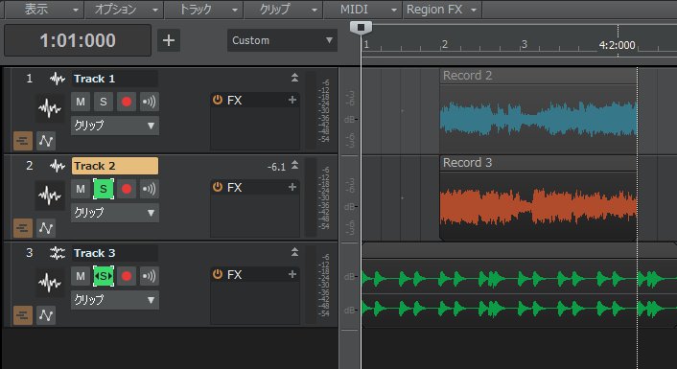Add an effect to Track 3 FX rack
The height and width of the screenshot is (369, 677).
click(292, 274)
